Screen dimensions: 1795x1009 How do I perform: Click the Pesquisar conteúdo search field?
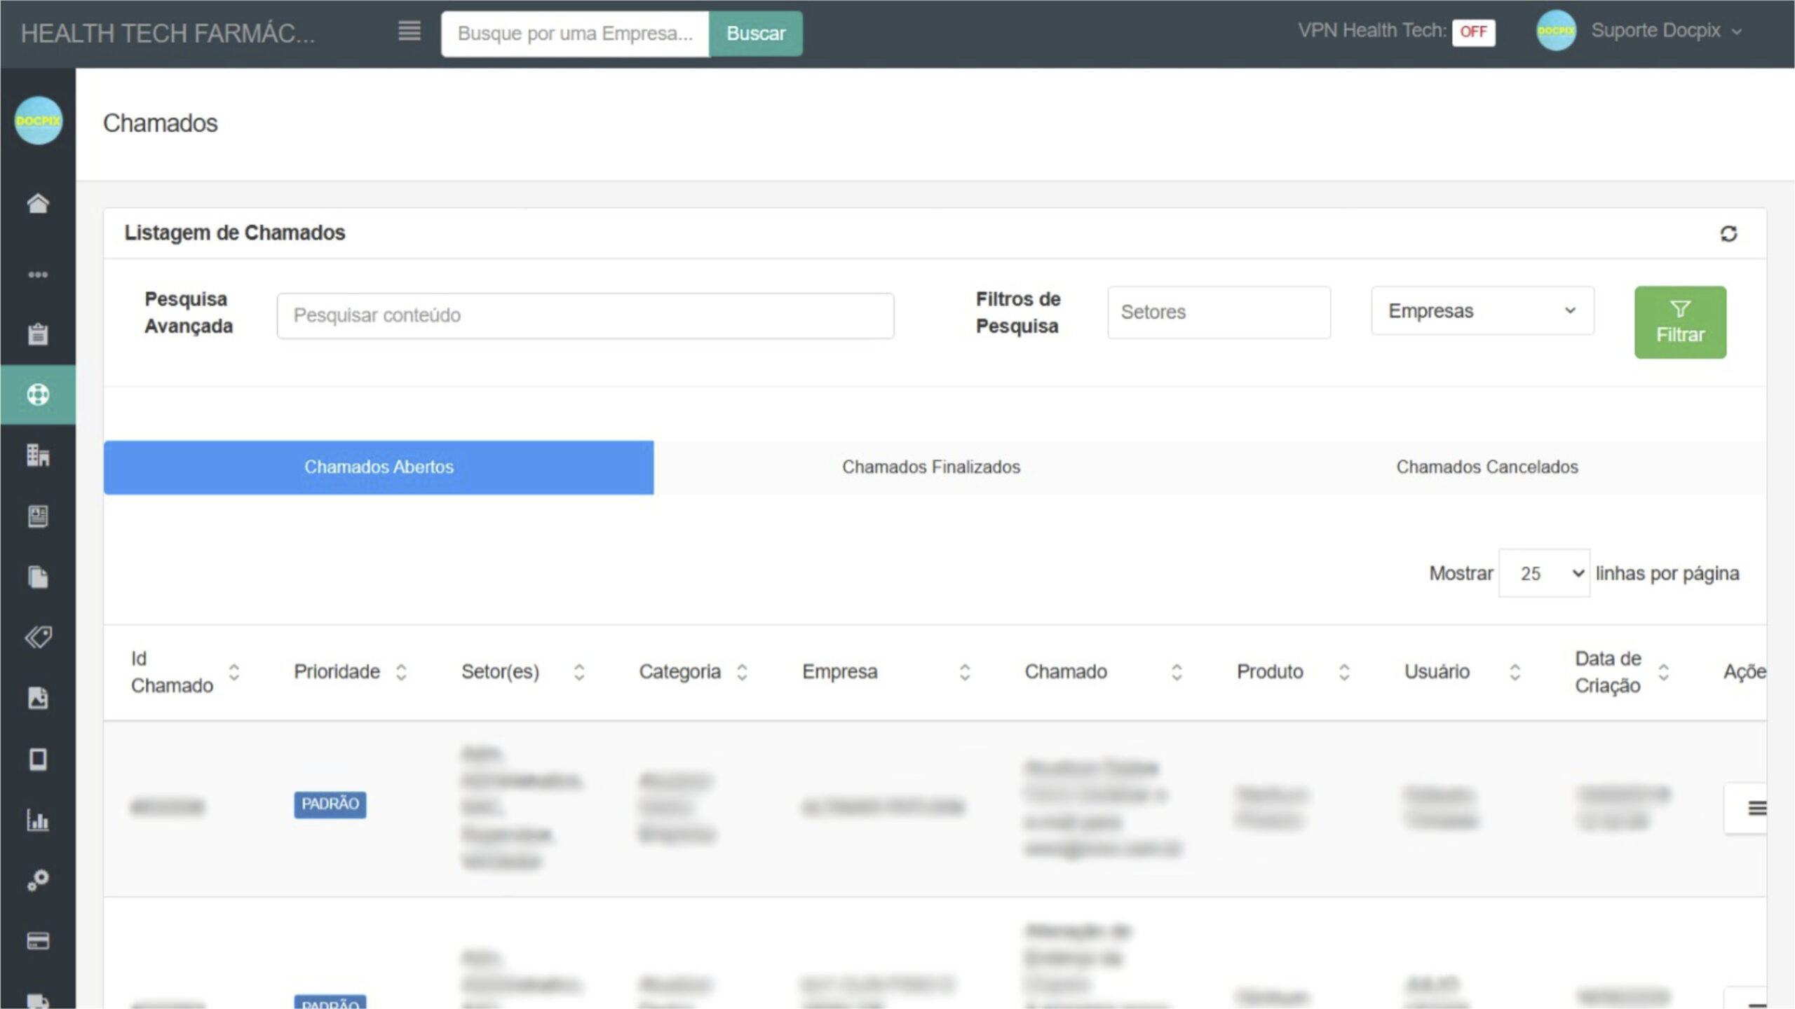pyautogui.click(x=585, y=315)
